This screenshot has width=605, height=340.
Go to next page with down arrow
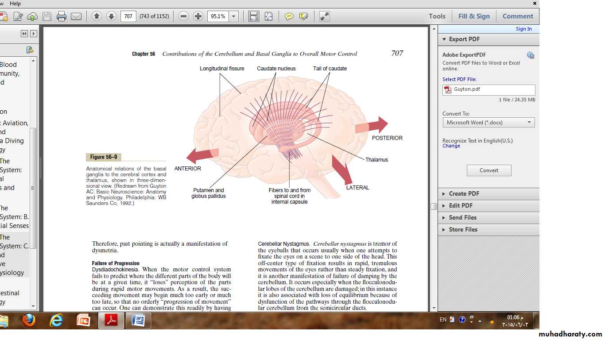111,16
